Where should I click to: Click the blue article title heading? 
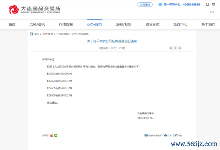click(x=112, y=41)
